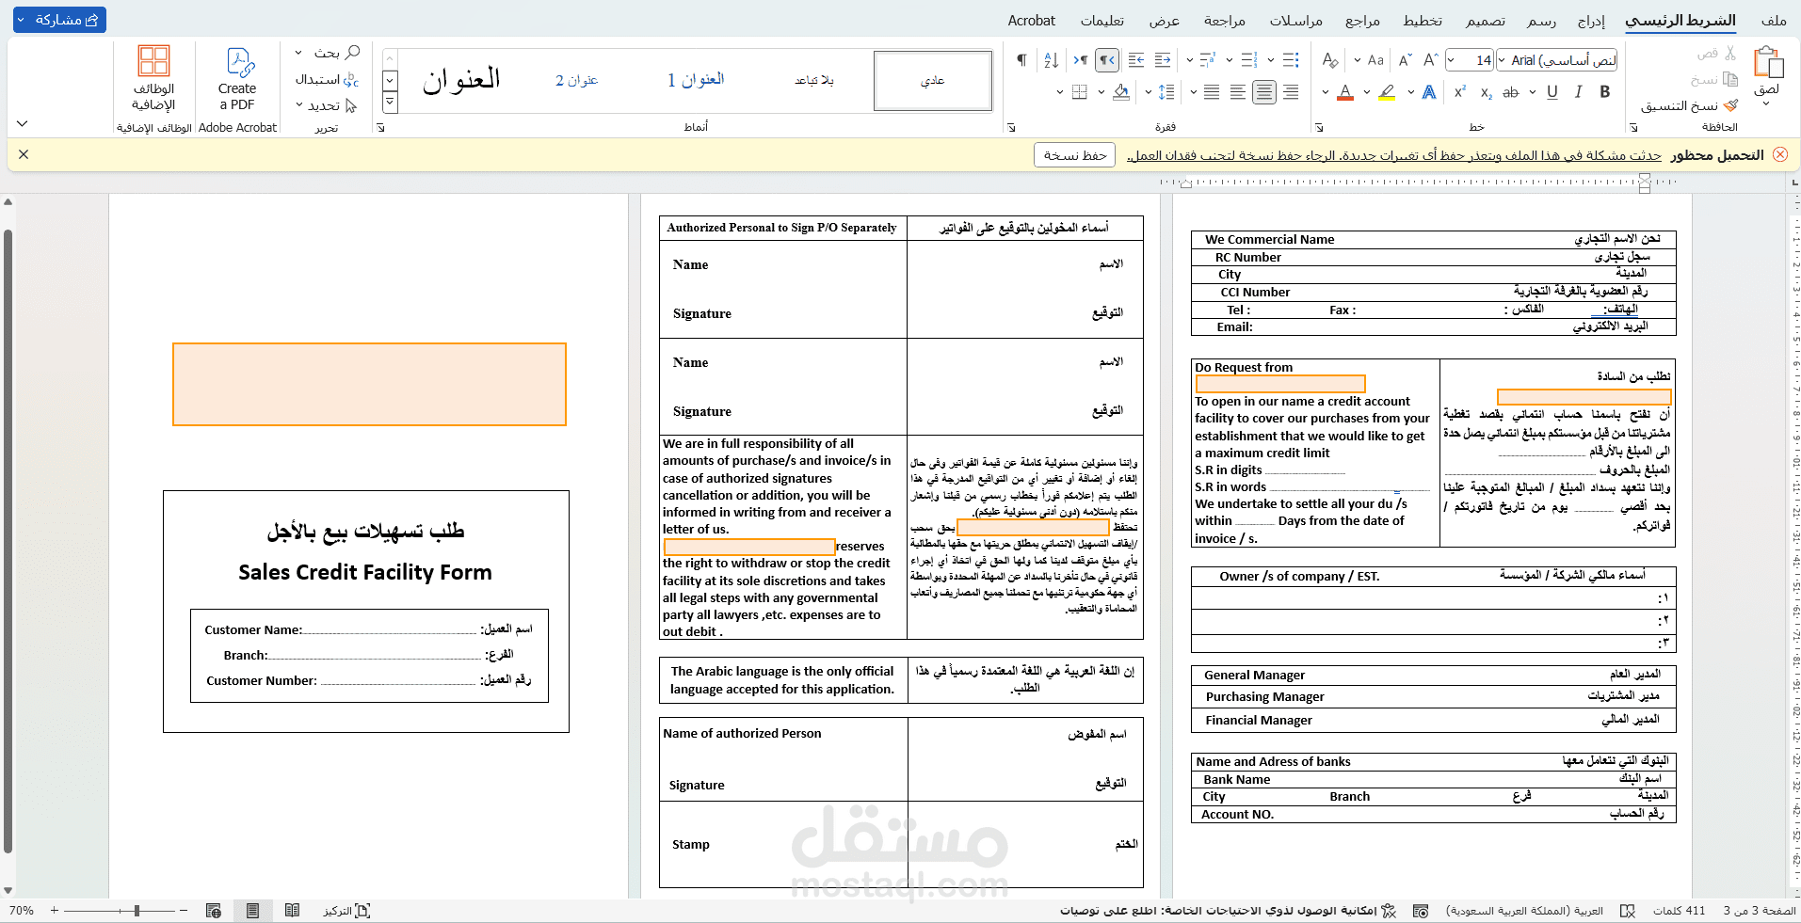Apply superscript formatting
1801x923 pixels.
[x=1459, y=91]
